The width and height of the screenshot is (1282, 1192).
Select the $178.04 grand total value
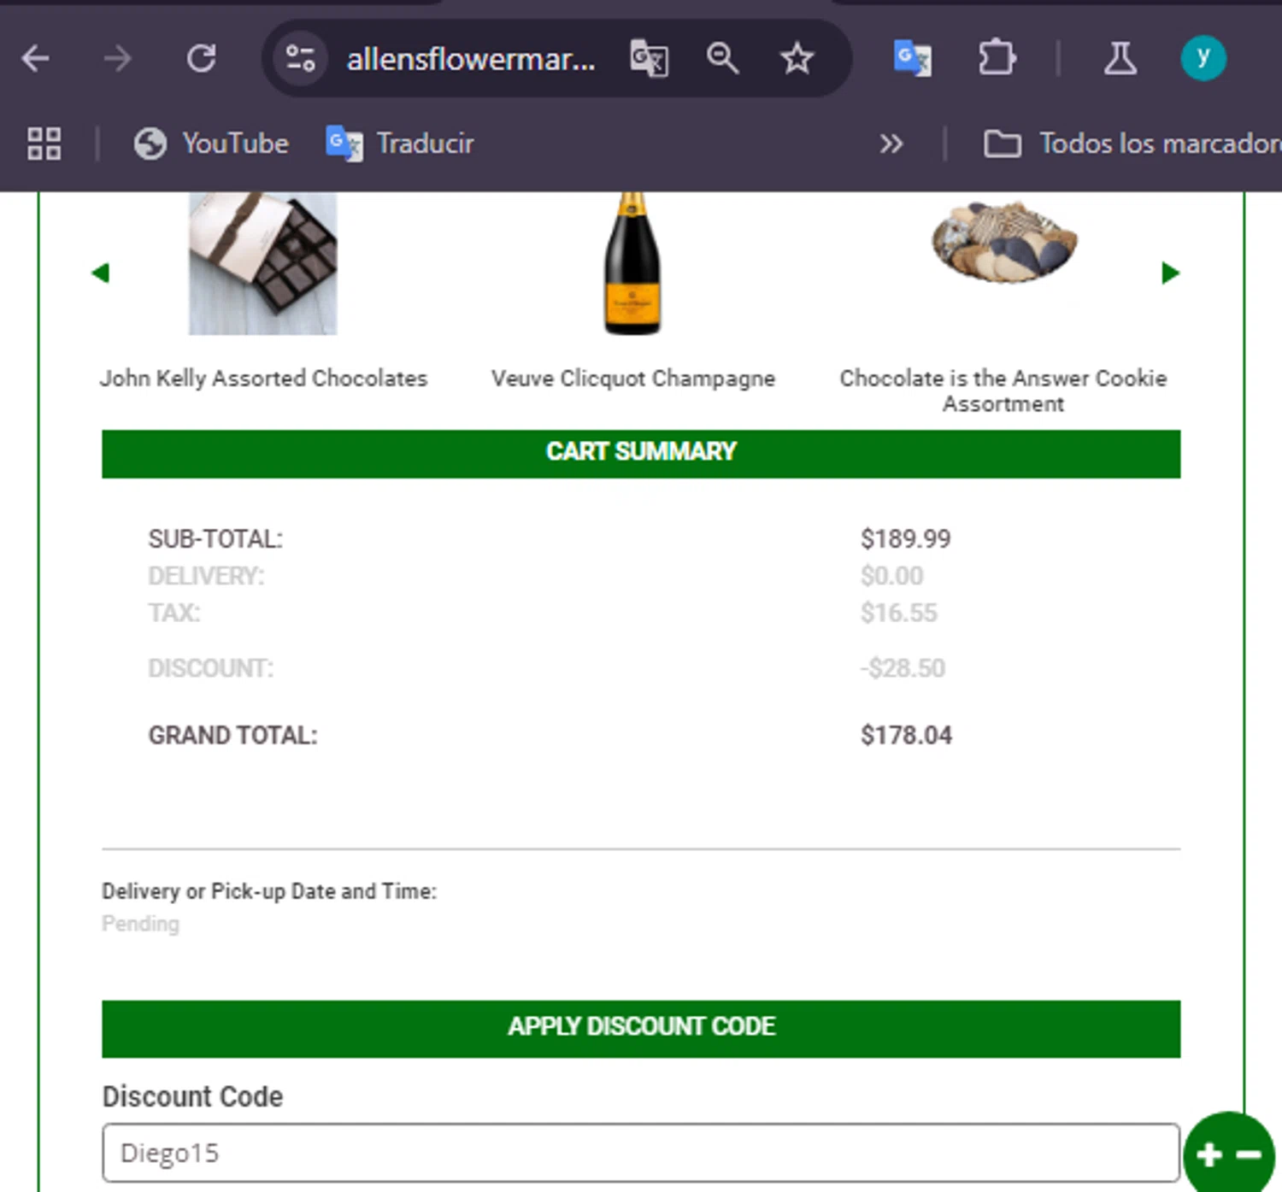coord(906,735)
